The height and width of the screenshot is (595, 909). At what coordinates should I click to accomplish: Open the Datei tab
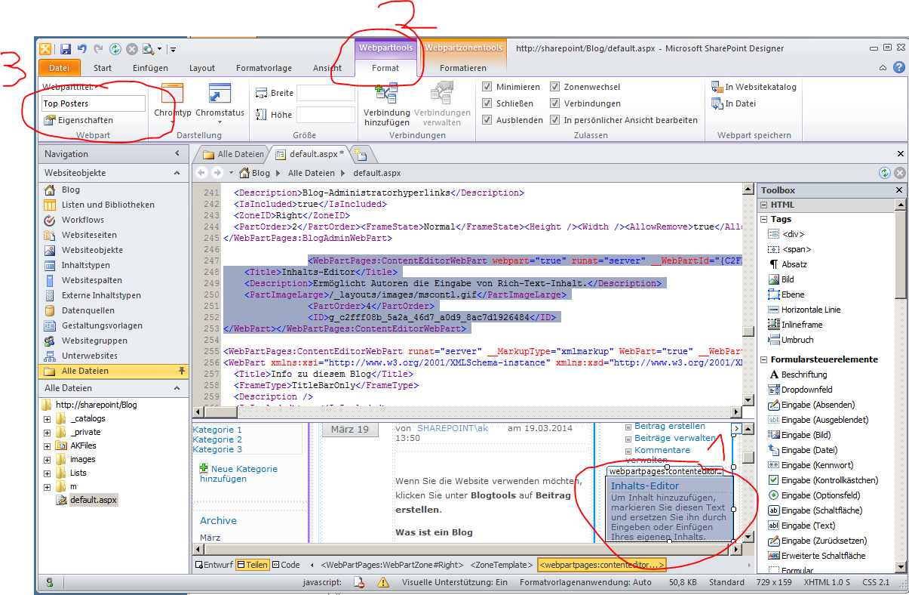[59, 68]
